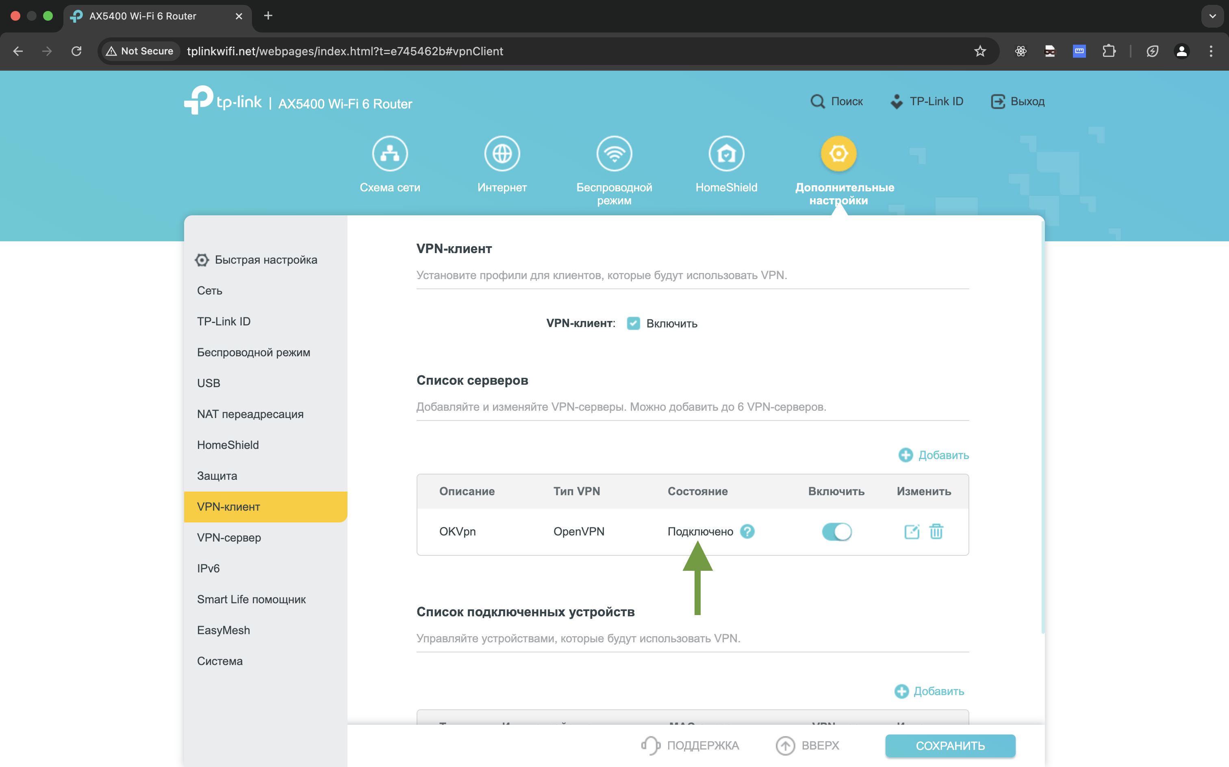Open the Chrome three-dot menu

pyautogui.click(x=1211, y=51)
